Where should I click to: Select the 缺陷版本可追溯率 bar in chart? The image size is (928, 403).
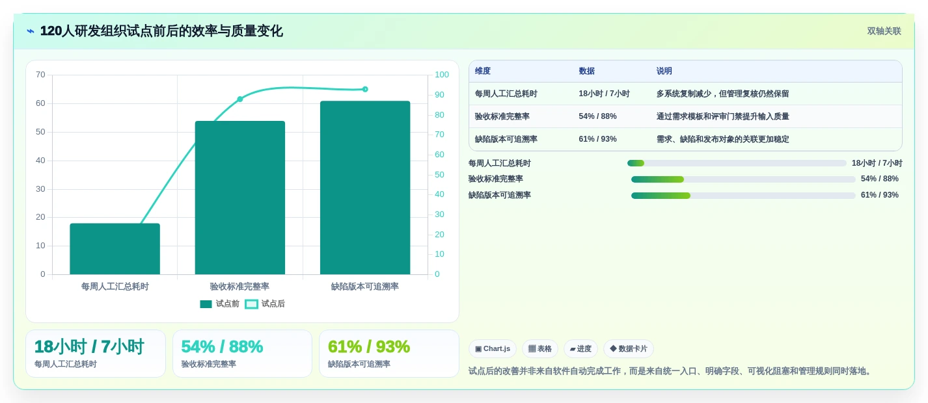tap(365, 188)
